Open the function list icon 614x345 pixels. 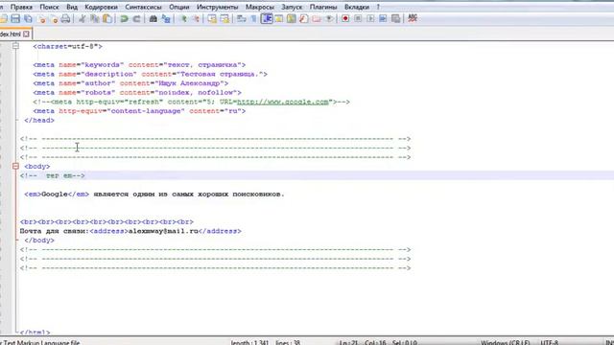click(304, 18)
